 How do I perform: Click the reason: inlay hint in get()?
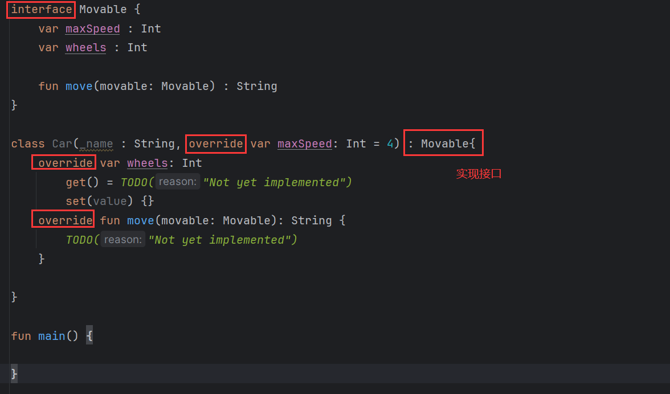click(x=177, y=182)
